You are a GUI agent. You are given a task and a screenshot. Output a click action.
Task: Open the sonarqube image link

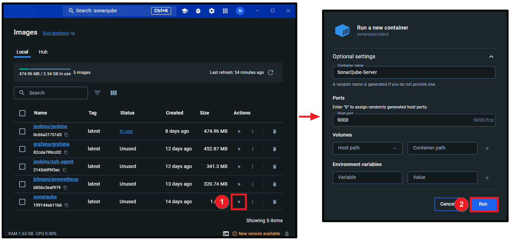(x=45, y=197)
